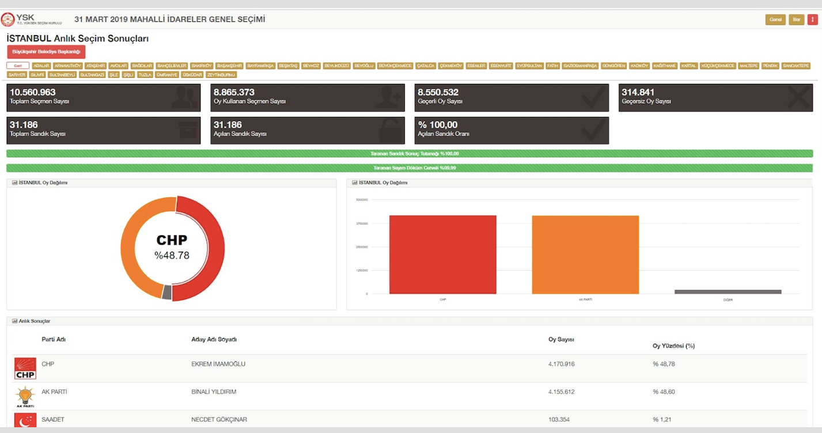Click the gray DİĞER donut segment
This screenshot has width=822, height=433.
point(167,293)
